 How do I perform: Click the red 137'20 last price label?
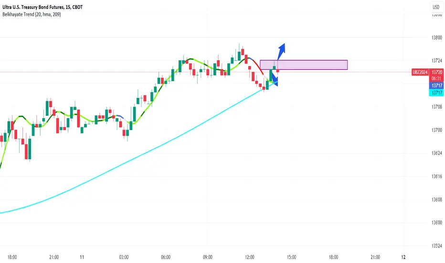tap(436, 72)
